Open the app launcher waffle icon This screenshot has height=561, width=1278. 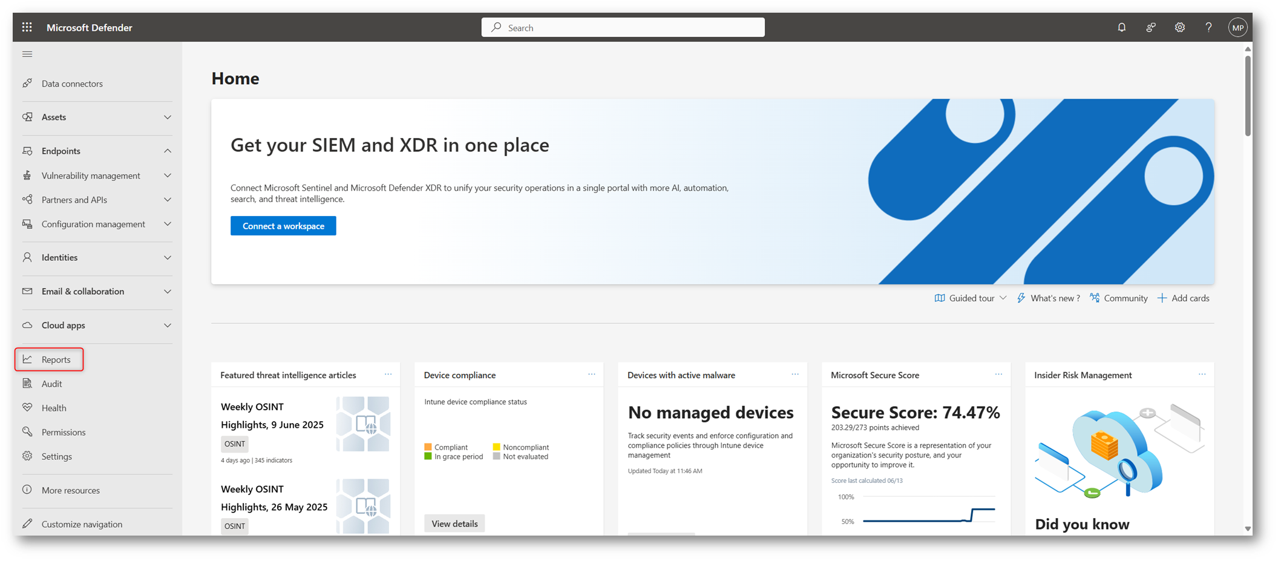(x=27, y=27)
